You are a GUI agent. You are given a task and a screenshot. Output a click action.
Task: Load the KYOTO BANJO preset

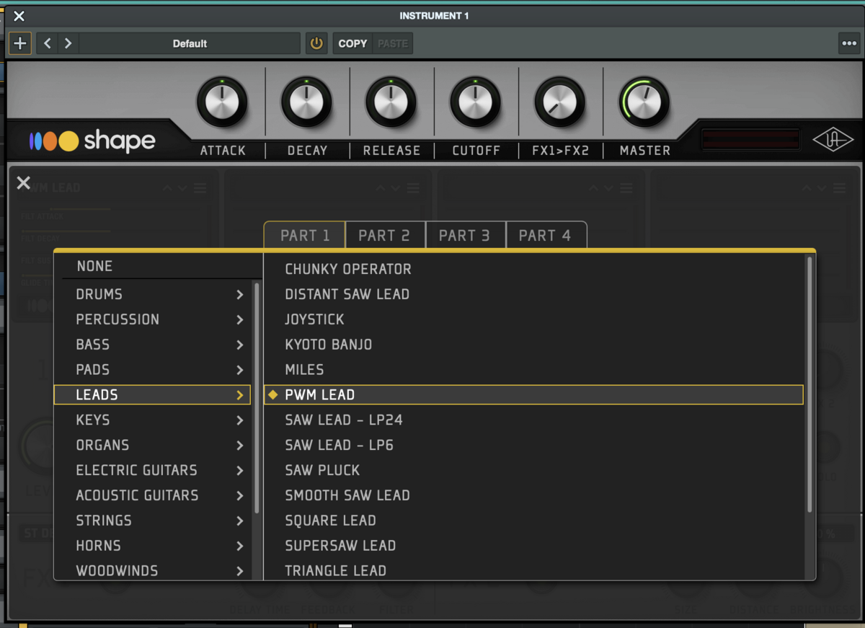pyautogui.click(x=533, y=345)
